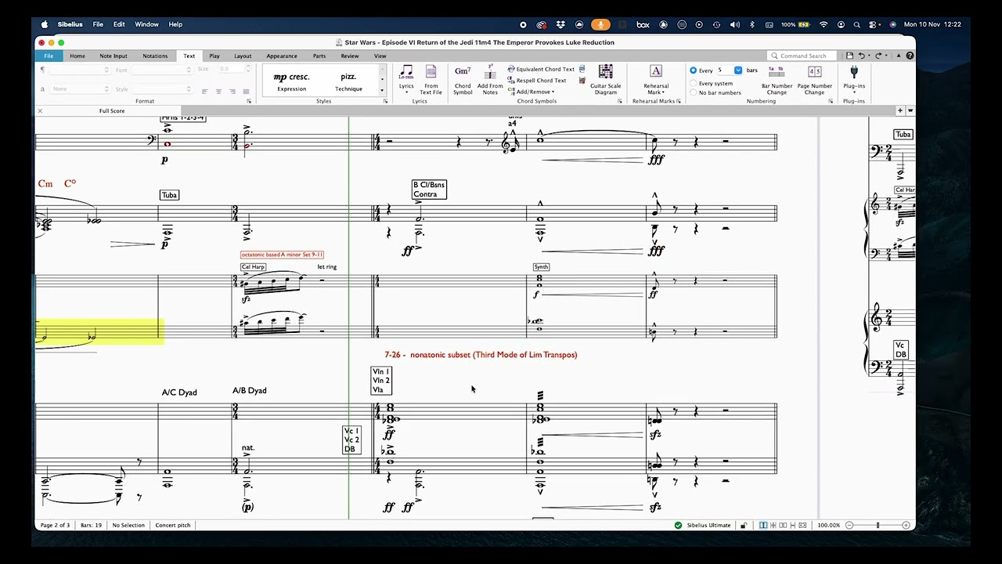Open Format group dialog launcher
This screenshot has width=1002, height=564.
249,101
